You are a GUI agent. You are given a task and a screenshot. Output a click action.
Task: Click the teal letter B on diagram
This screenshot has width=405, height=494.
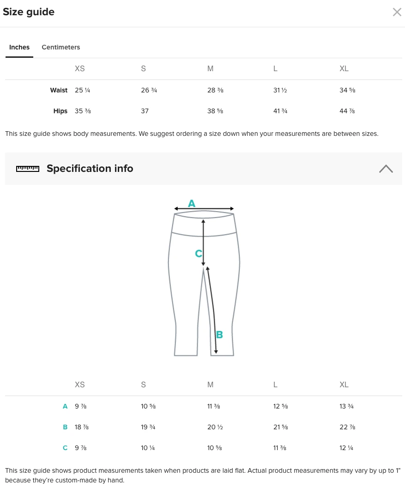(219, 335)
